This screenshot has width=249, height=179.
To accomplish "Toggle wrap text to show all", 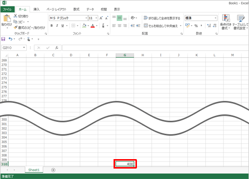I will (162, 18).
